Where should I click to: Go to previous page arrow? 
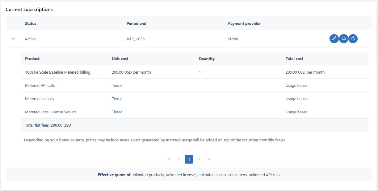179,159
